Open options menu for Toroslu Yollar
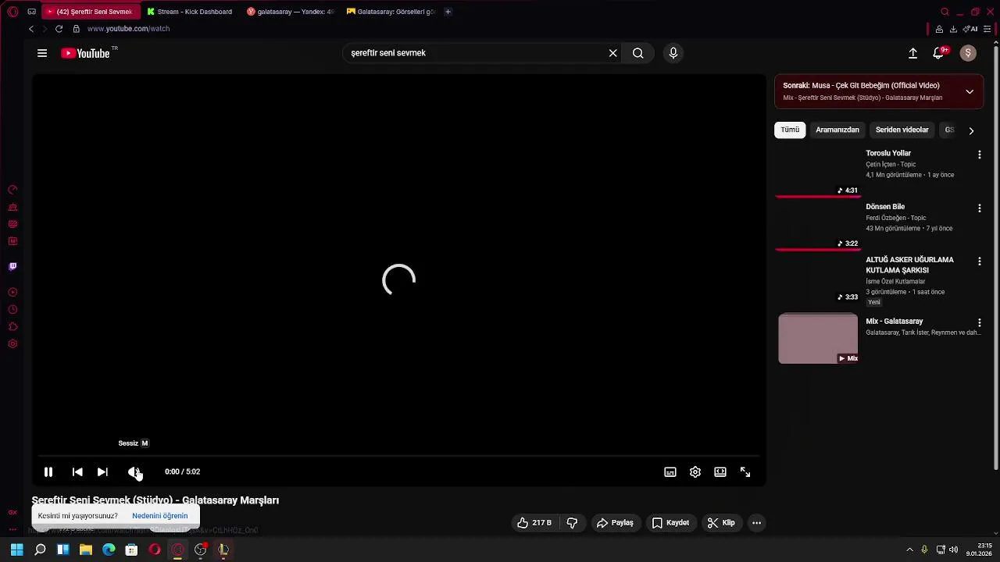This screenshot has height=562, width=1000. 979,155
